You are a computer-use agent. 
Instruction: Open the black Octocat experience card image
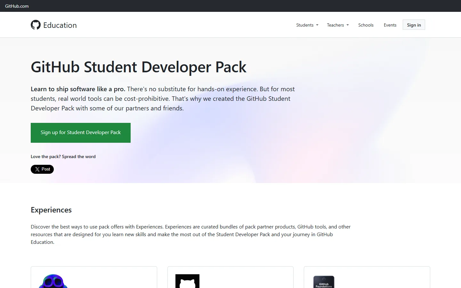click(187, 281)
